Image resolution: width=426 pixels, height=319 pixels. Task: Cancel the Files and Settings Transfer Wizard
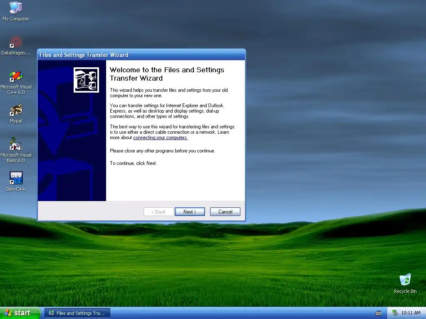point(225,211)
